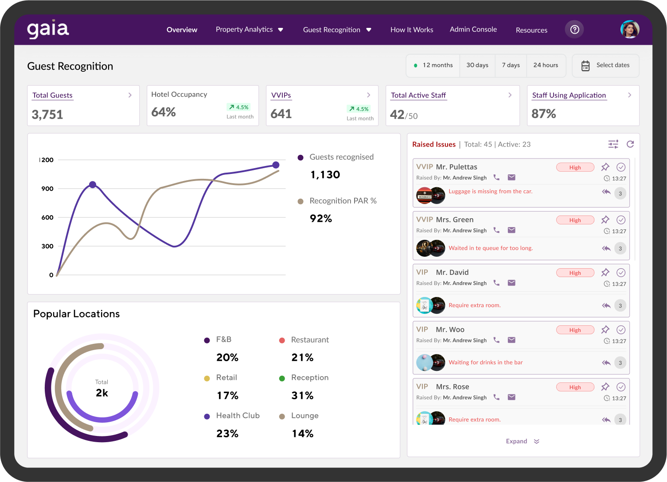Screen dimensions: 667x482
Task: View Staff Using Application details
Action: coord(569,95)
